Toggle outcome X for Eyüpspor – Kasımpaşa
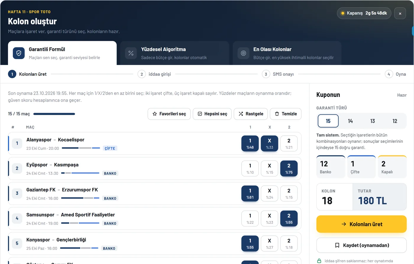The height and width of the screenshot is (264, 414). (269, 169)
